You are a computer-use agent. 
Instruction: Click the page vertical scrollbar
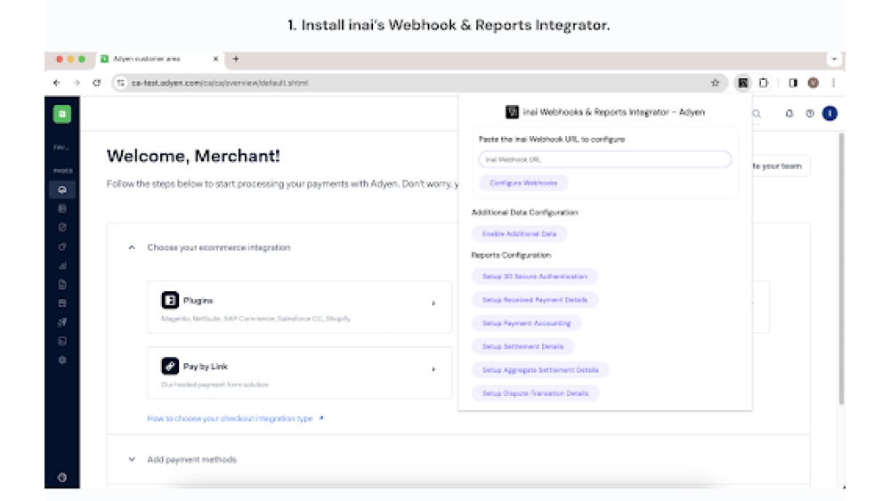tap(841, 269)
